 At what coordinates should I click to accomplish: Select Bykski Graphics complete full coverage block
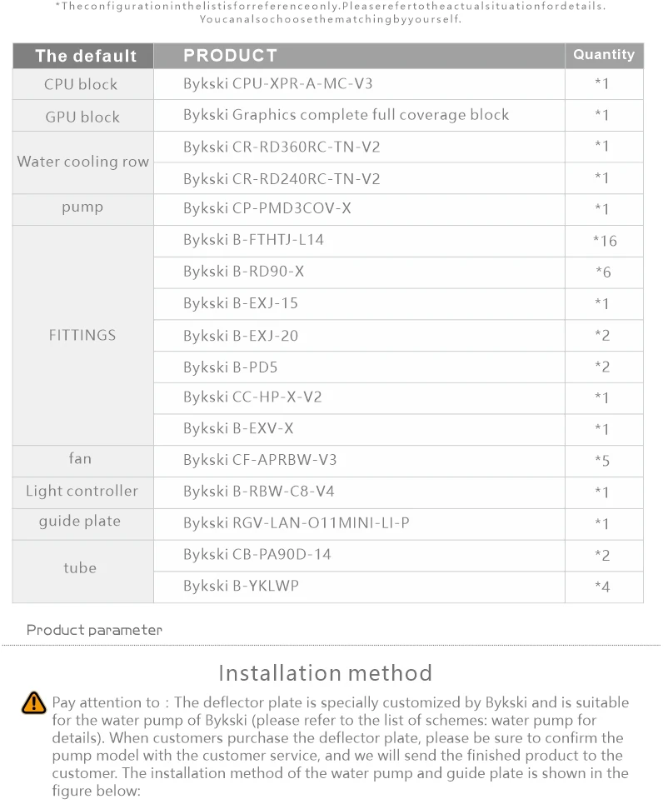[346, 115]
